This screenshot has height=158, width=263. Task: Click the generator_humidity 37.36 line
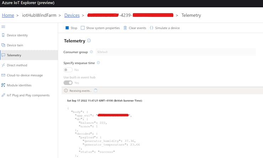pos(109,141)
